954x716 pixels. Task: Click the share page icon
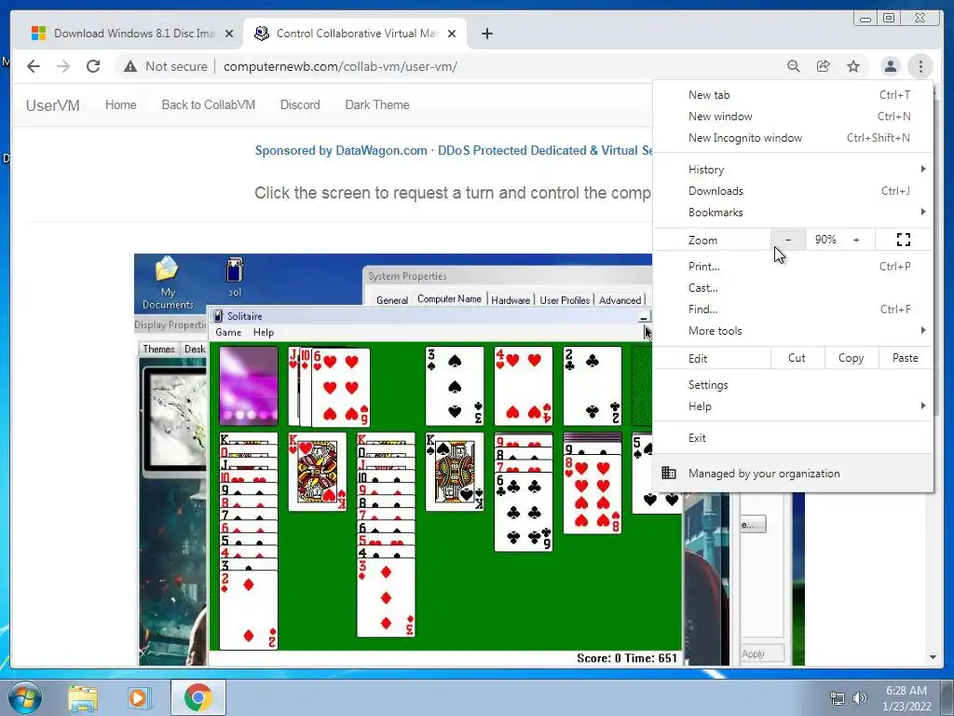[x=824, y=66]
